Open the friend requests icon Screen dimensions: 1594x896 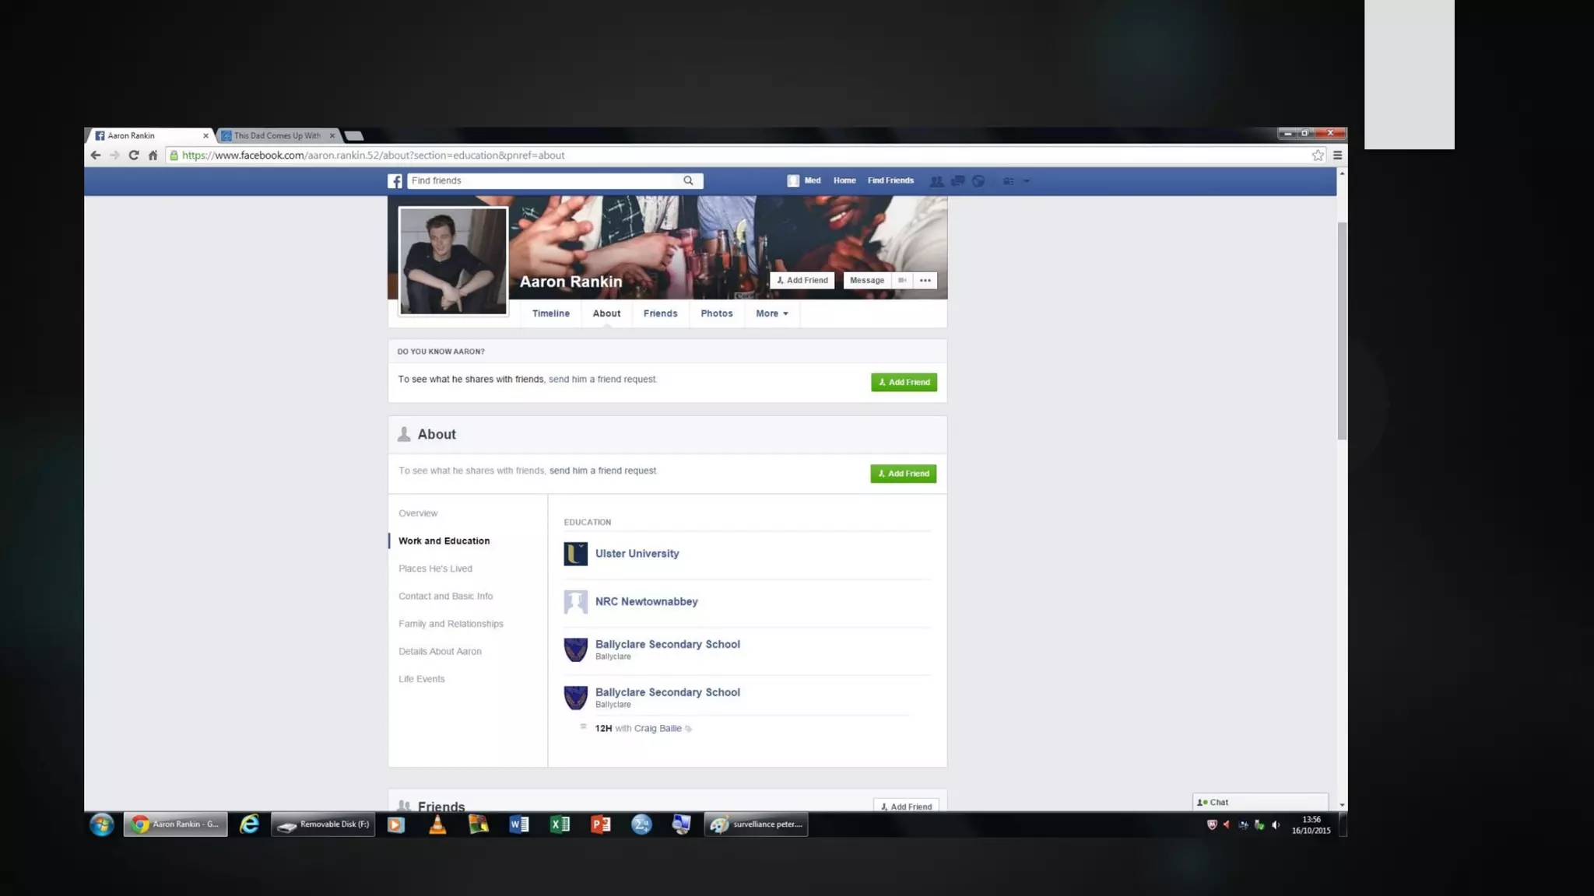[936, 181]
